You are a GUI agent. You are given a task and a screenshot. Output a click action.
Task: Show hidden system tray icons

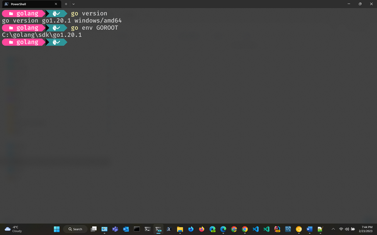point(333,229)
